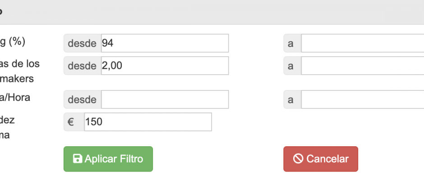Focus the euro amount field containing 150
Screen dimensions: 424x180
[148, 122]
